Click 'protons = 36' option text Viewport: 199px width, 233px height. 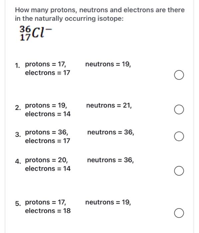point(47,132)
